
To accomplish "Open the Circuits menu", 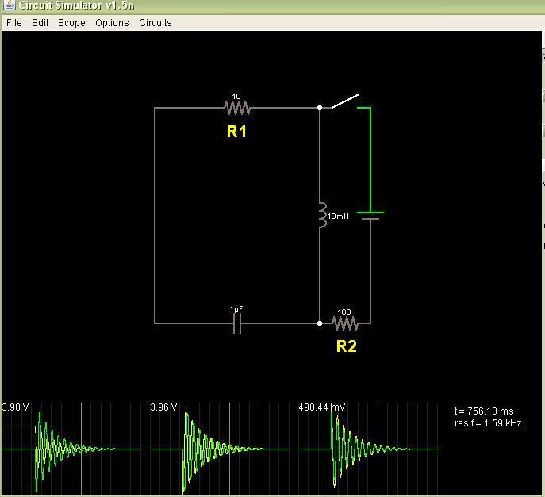I will click(155, 22).
